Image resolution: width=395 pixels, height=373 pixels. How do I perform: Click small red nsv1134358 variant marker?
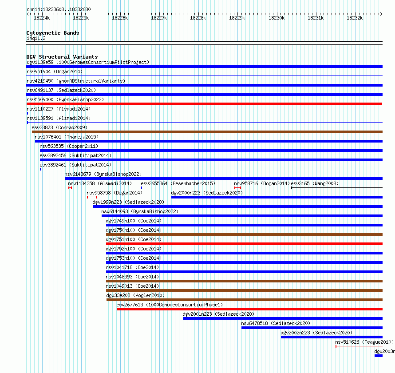pos(70,188)
